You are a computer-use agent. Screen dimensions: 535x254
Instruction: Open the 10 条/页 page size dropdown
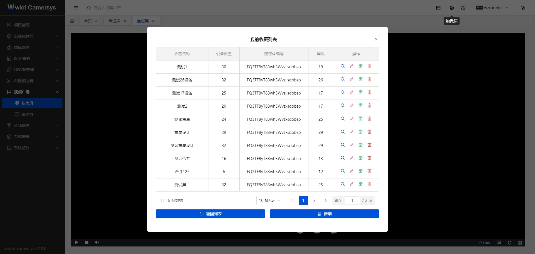tap(269, 200)
